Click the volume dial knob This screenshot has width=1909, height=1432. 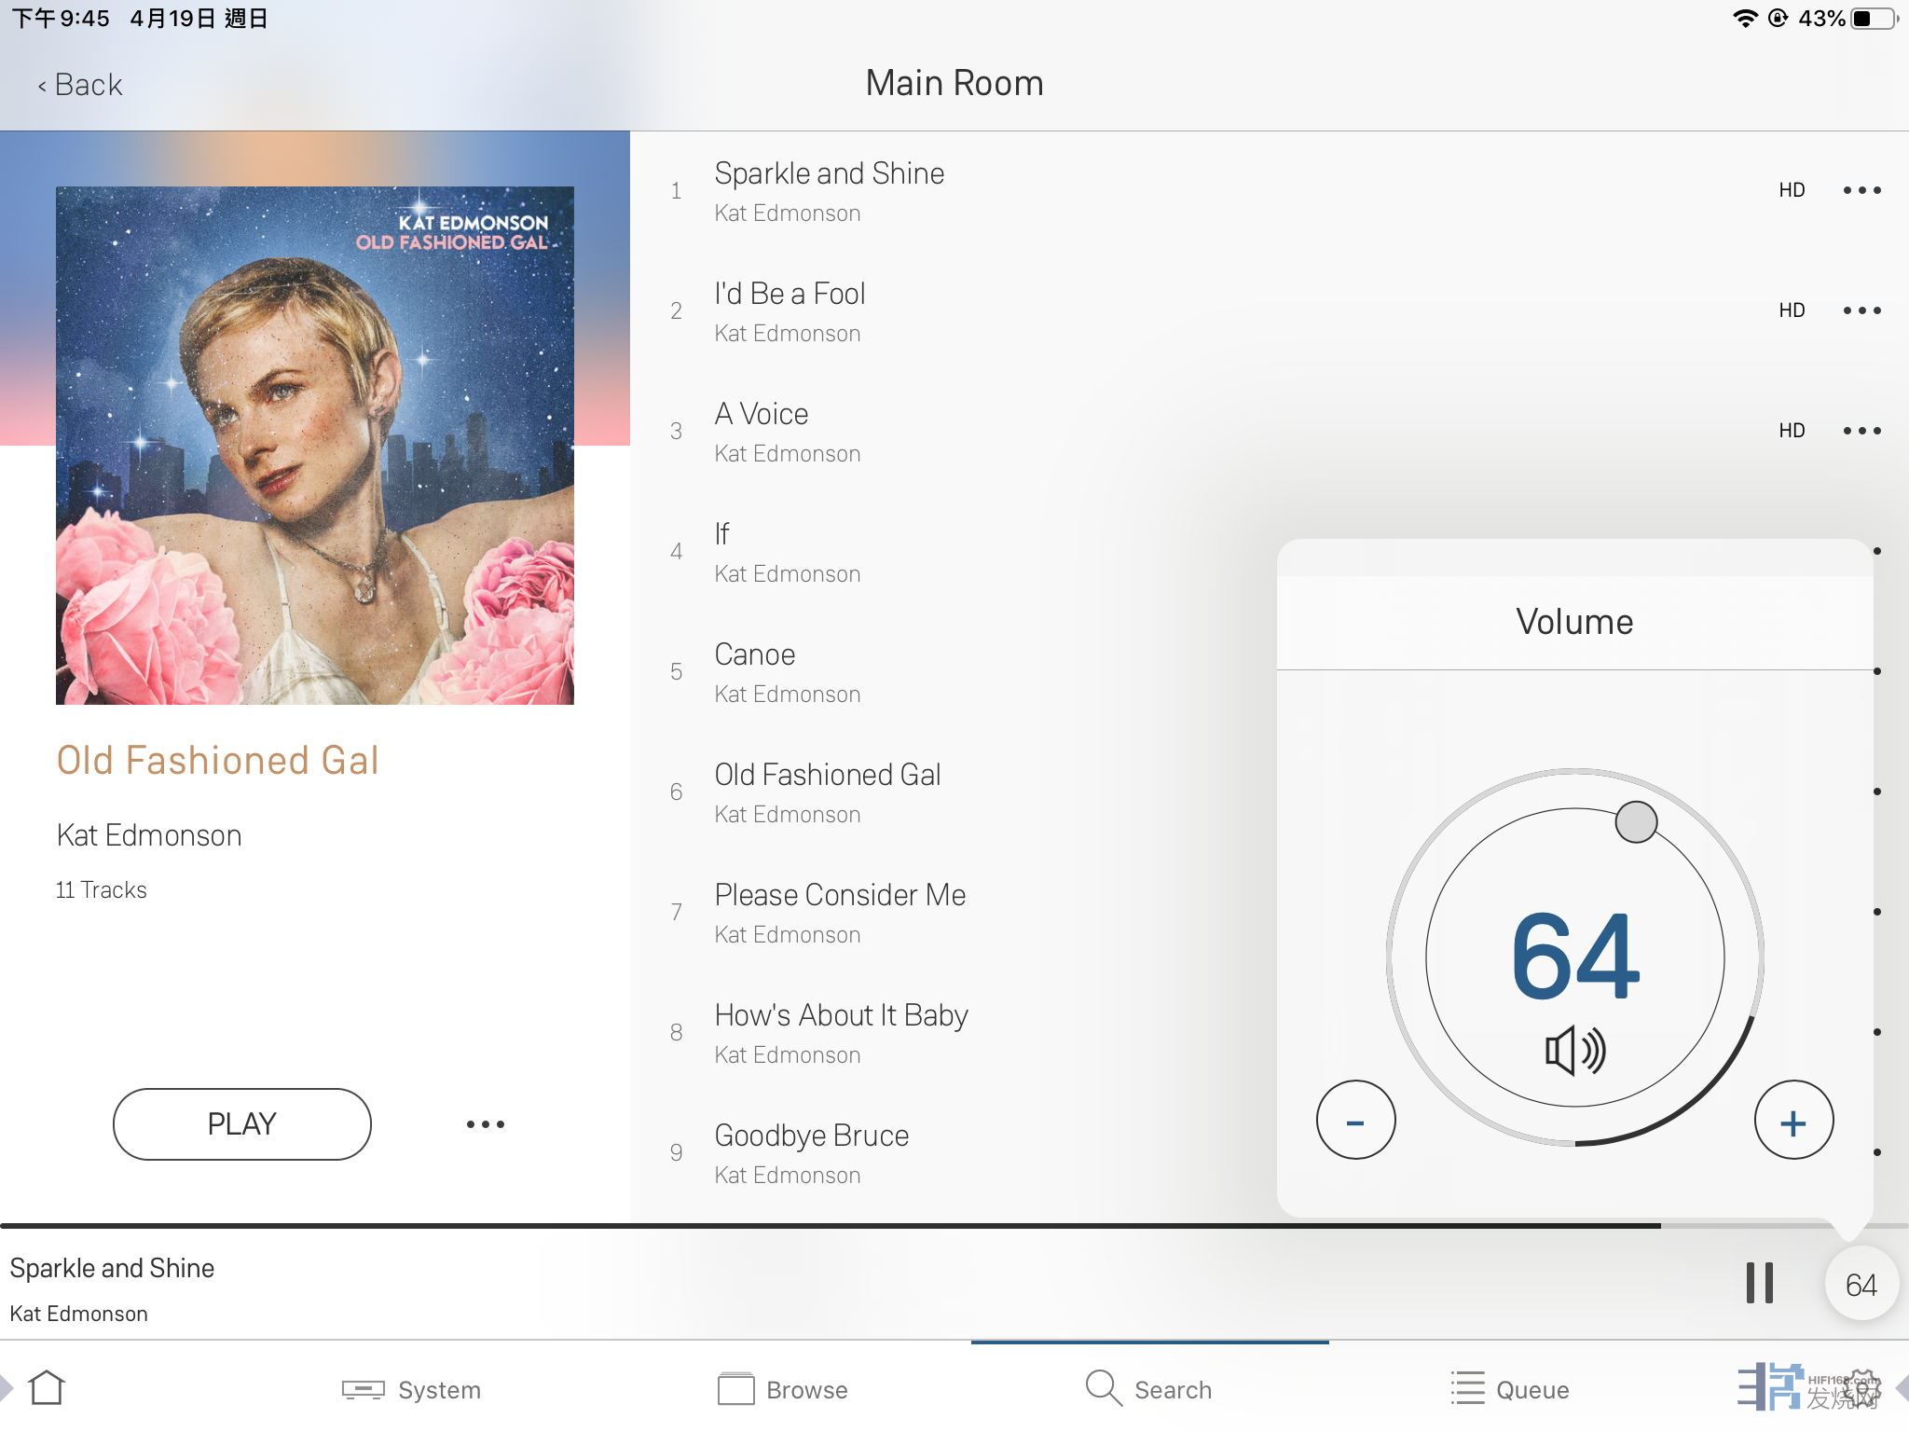coord(1636,822)
